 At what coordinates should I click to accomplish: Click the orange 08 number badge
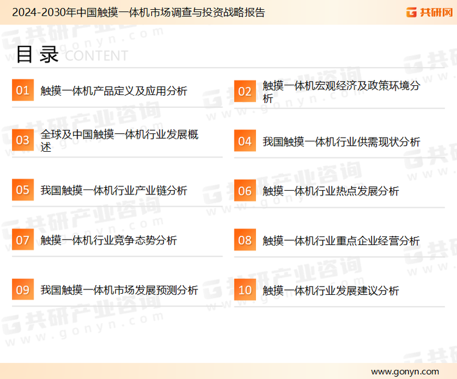tap(245, 240)
